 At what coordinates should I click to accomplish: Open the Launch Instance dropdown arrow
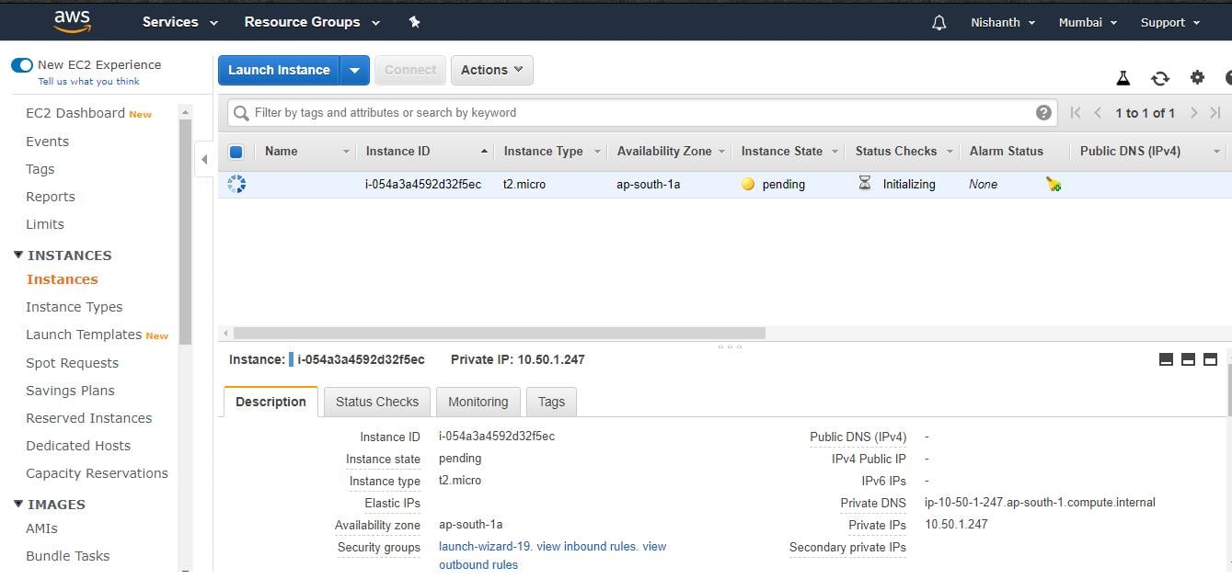click(354, 70)
